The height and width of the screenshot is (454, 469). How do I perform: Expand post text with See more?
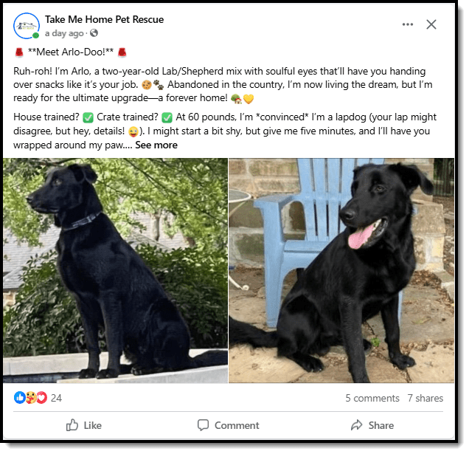(x=156, y=145)
